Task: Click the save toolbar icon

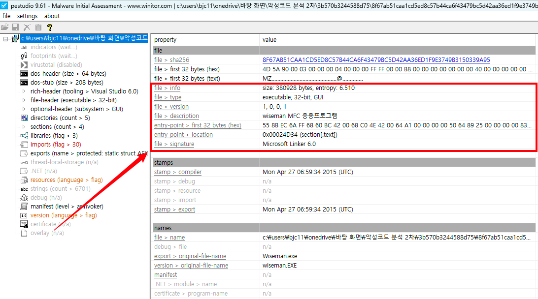Action: click(15, 27)
